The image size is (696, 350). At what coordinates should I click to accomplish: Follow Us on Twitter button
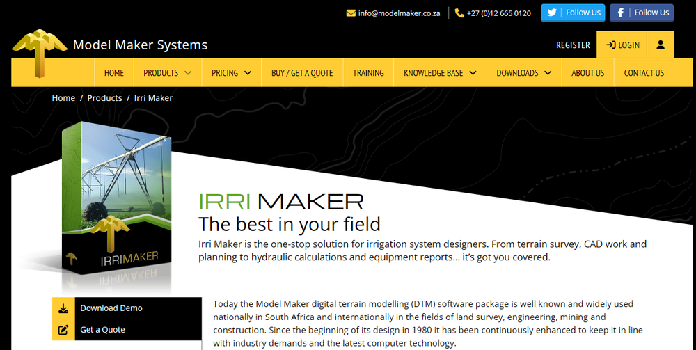(x=573, y=13)
